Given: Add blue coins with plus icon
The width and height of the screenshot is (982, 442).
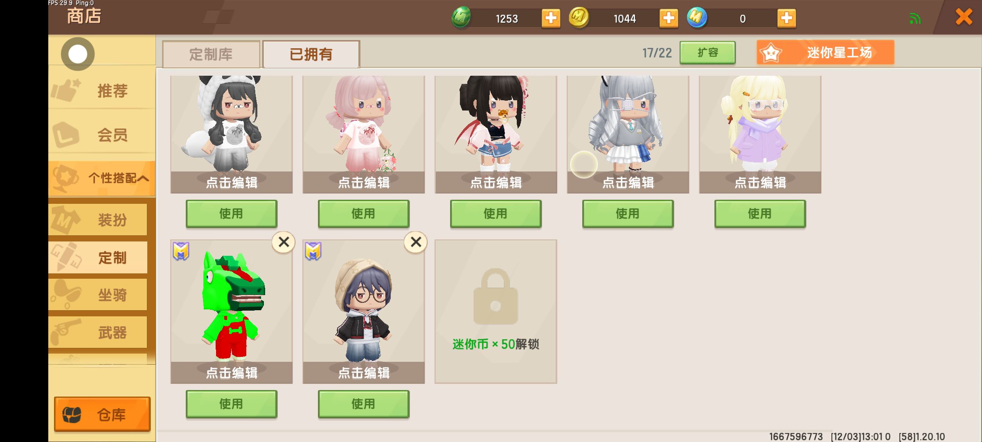Looking at the screenshot, I should pyautogui.click(x=786, y=18).
